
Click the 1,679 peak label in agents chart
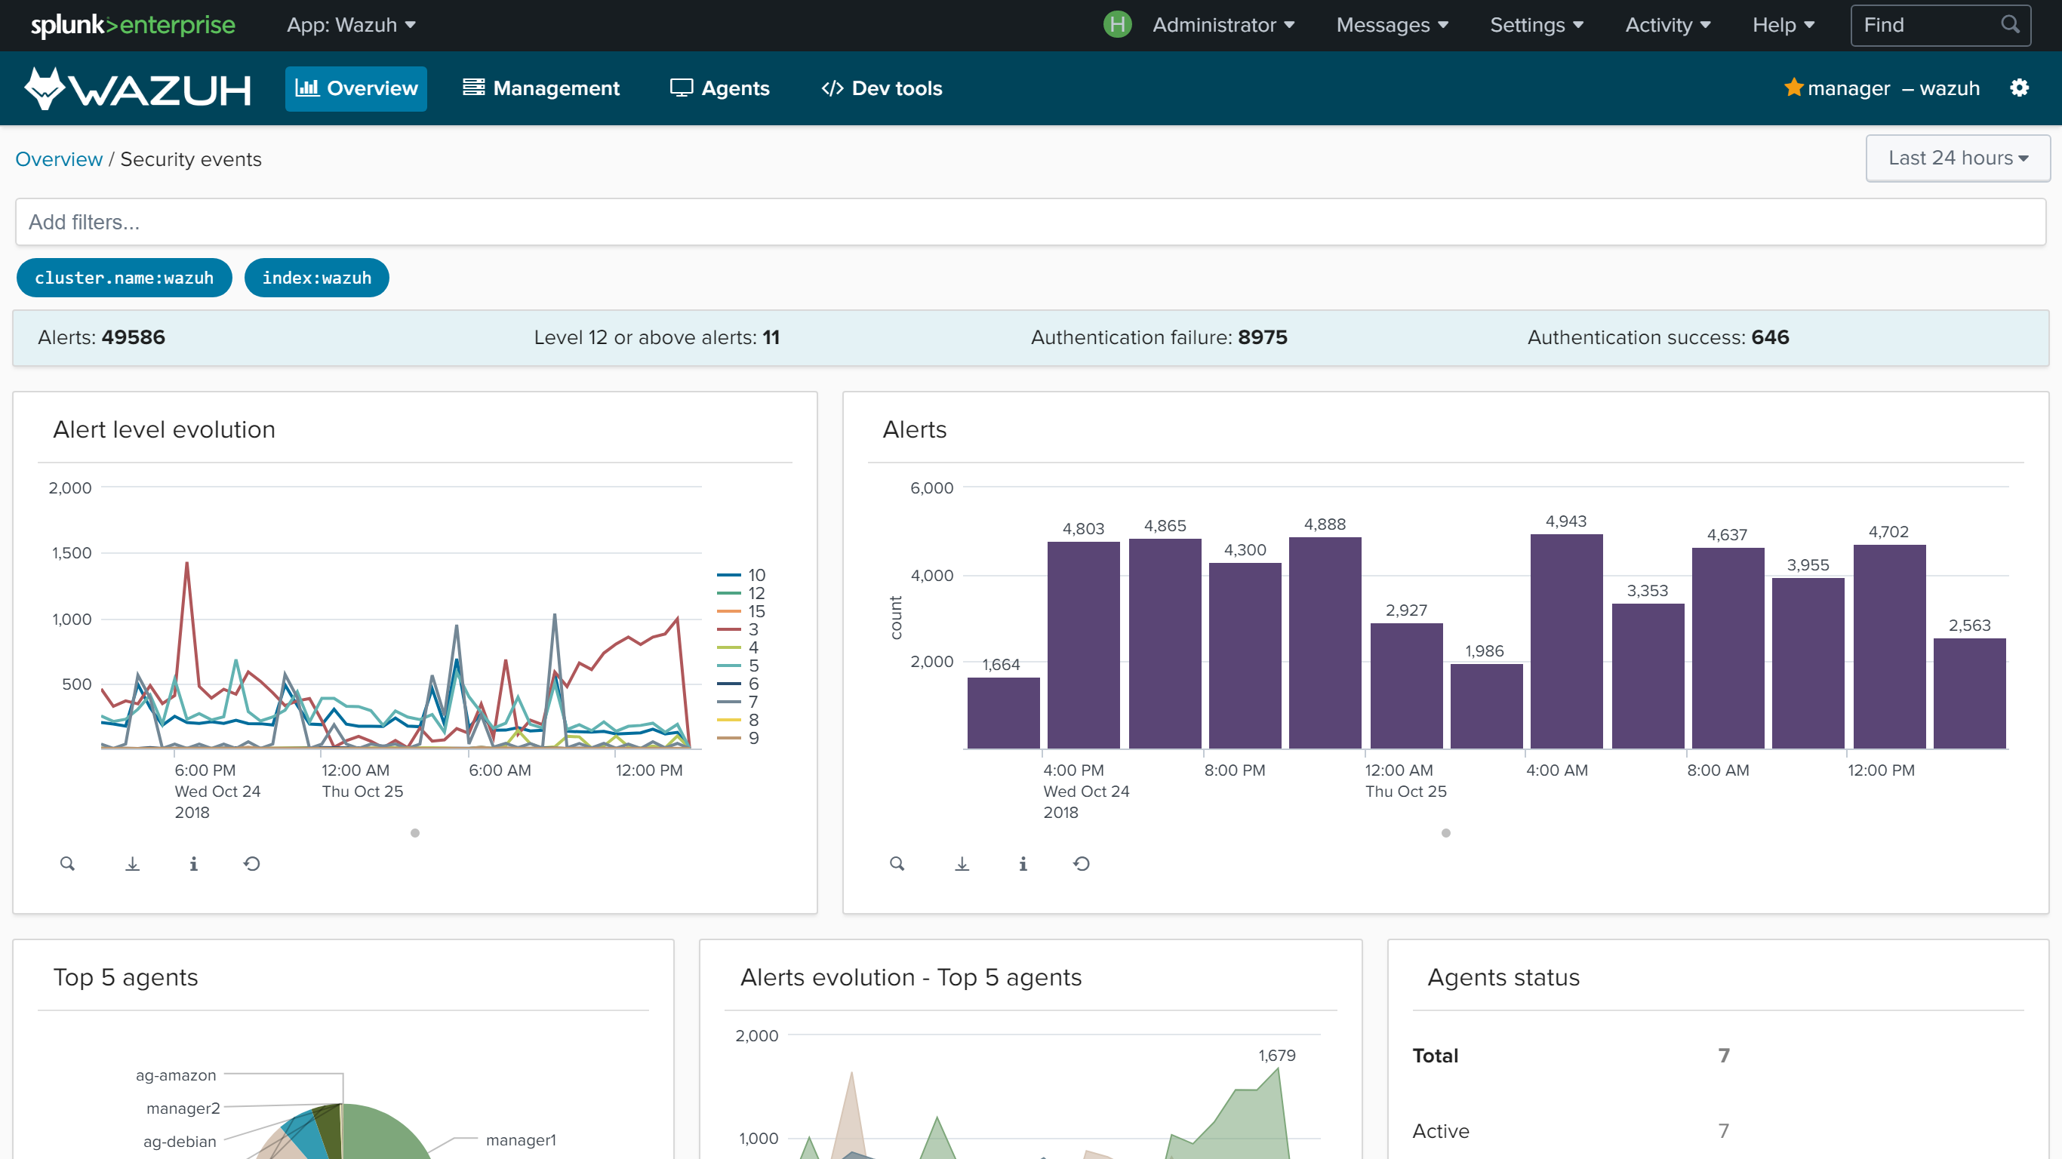(1277, 1055)
